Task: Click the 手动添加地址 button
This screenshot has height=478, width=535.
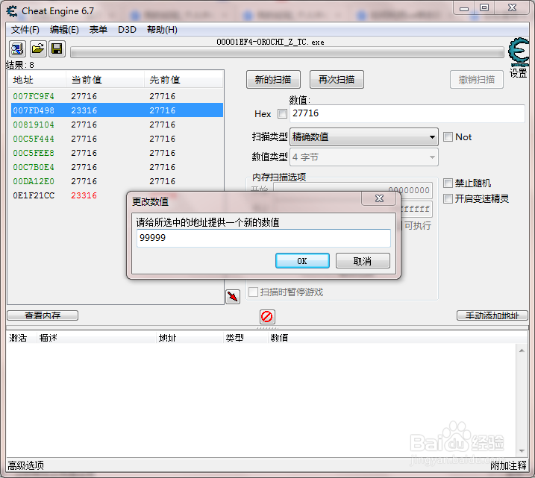Action: pos(492,315)
